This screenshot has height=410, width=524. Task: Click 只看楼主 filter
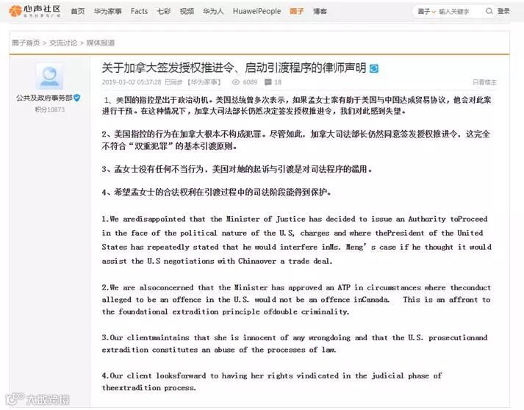coord(484,82)
